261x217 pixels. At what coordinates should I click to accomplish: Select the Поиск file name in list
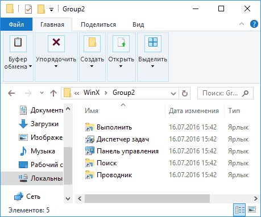tap(107, 163)
